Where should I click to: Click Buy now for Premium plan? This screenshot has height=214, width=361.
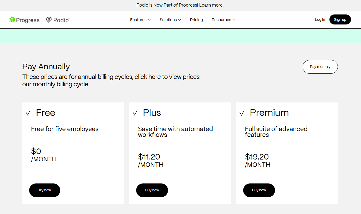[x=259, y=190]
